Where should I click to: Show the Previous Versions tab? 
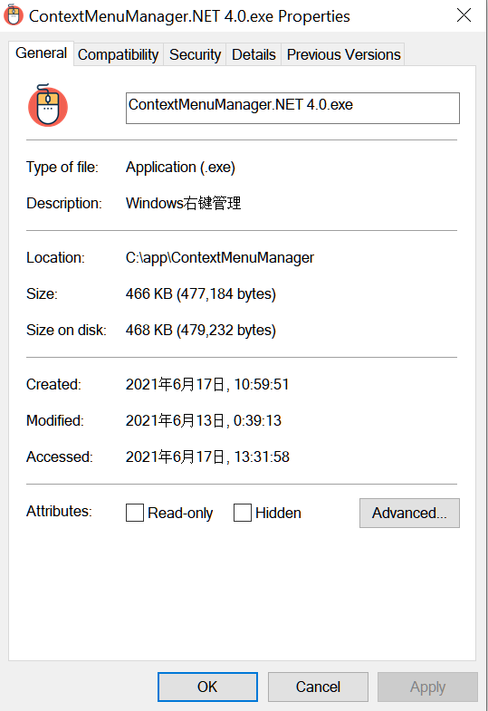tap(343, 54)
